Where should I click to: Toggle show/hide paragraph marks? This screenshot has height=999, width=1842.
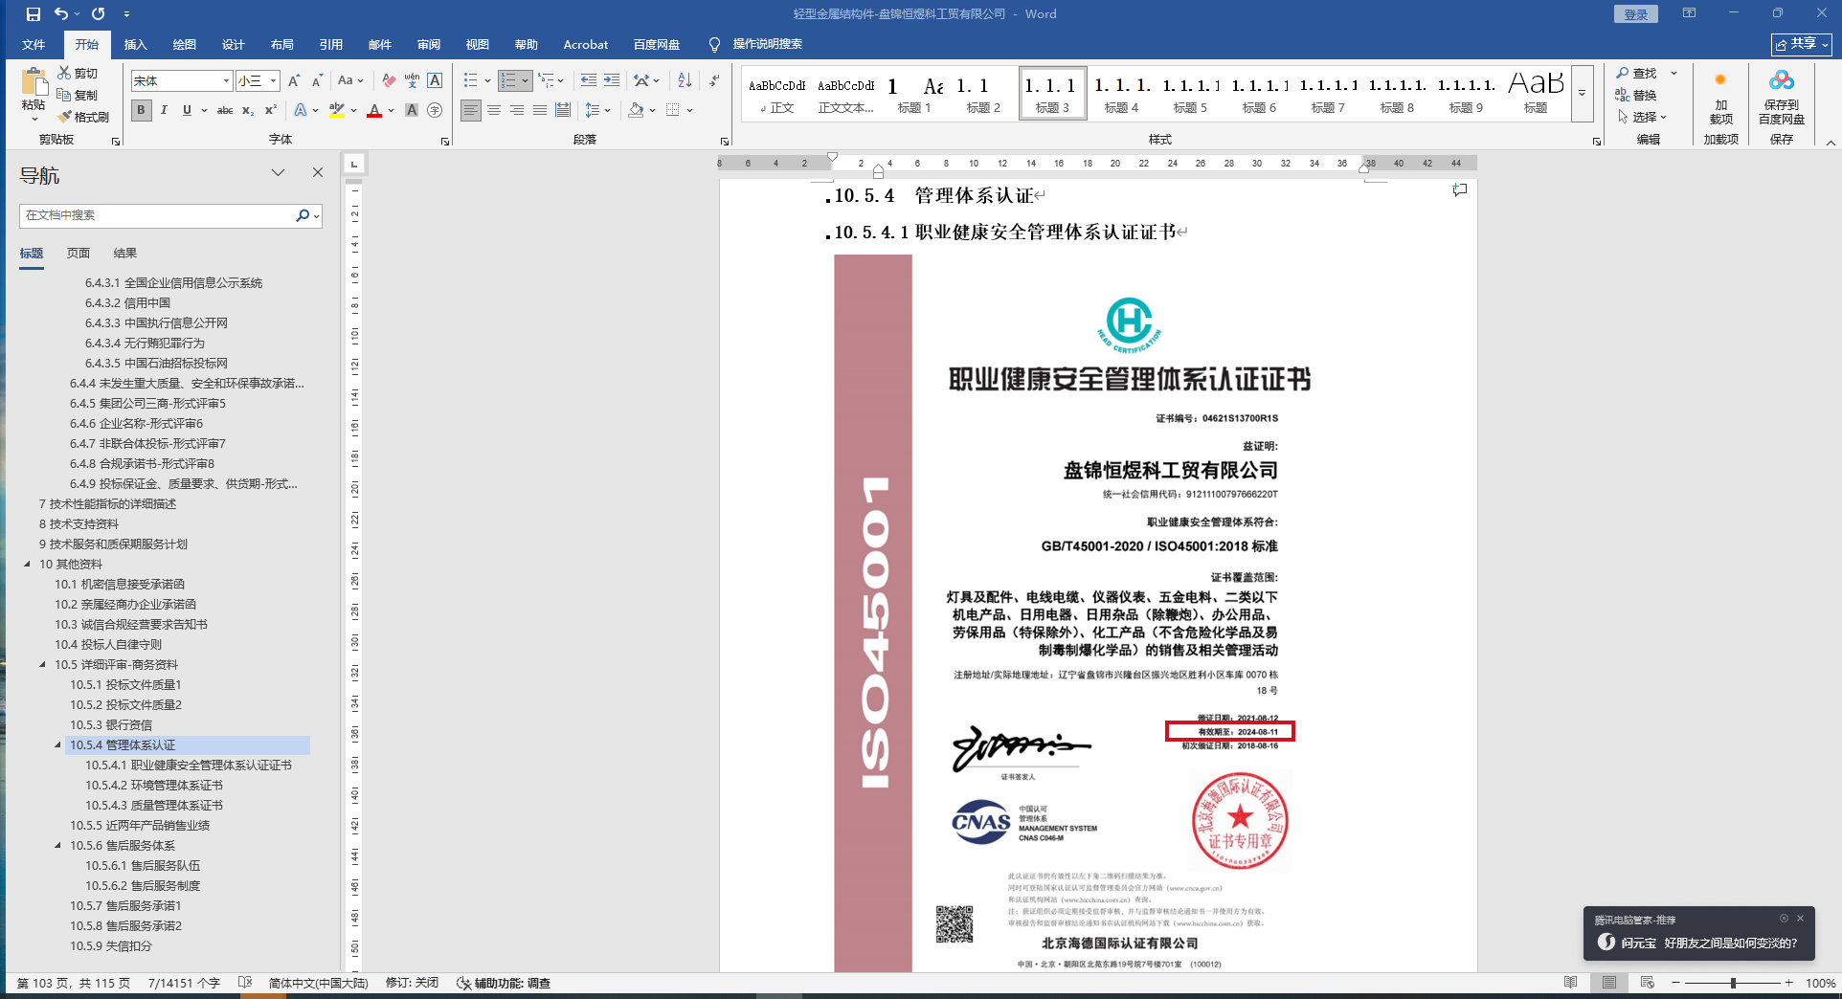714,81
